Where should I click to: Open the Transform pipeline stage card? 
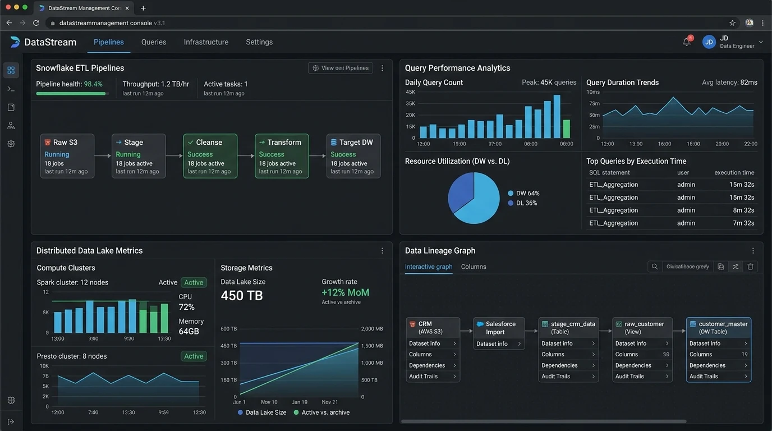[282, 156]
